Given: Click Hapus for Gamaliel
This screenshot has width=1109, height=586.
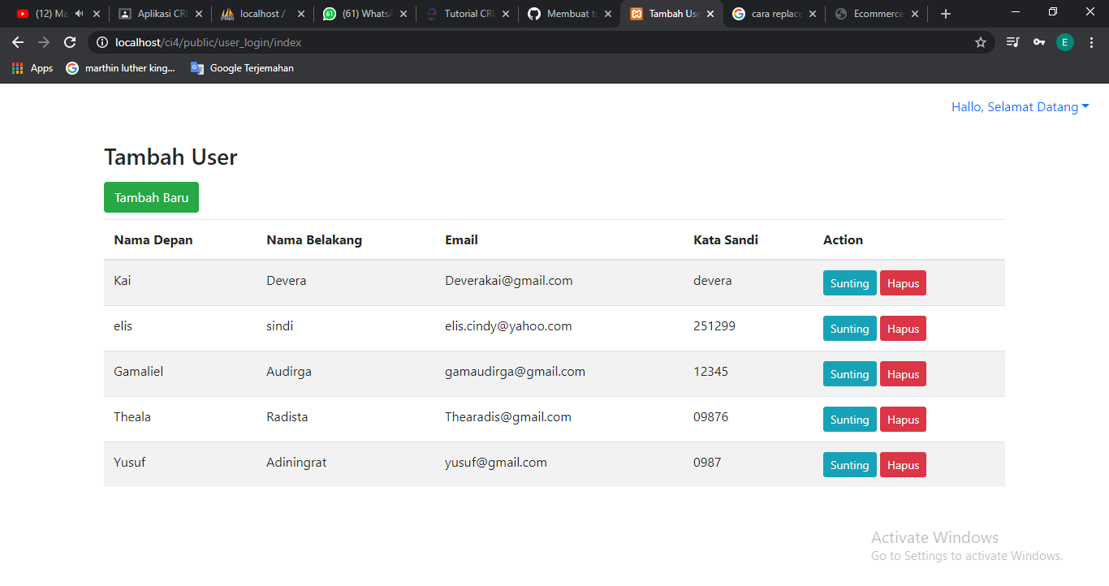Looking at the screenshot, I should 903,374.
